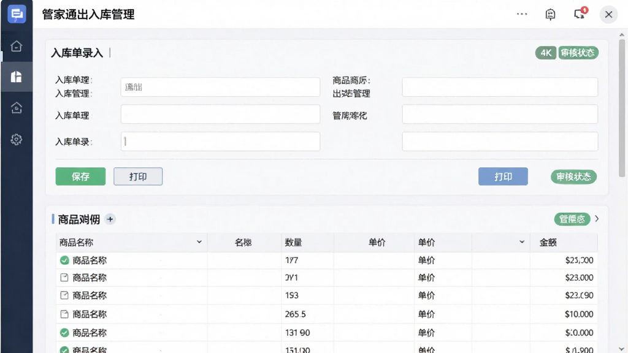Click the 商品则例 section title
628x353 pixels.
79,219
